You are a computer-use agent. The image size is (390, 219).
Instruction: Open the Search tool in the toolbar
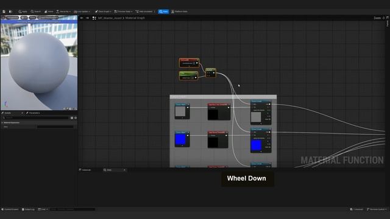[x=36, y=12]
